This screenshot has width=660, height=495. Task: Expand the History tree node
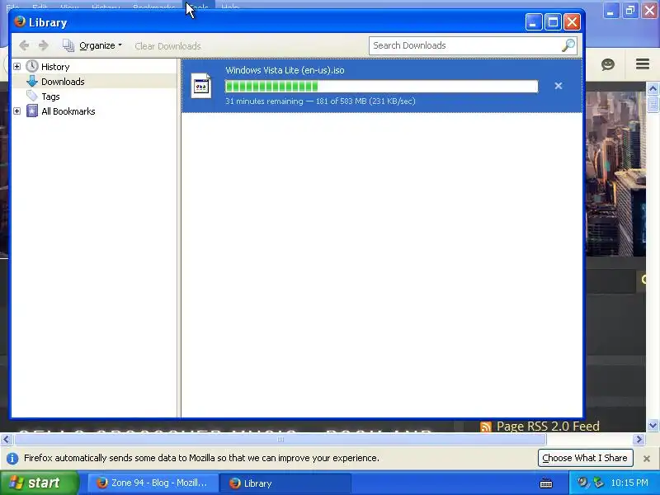pyautogui.click(x=16, y=67)
